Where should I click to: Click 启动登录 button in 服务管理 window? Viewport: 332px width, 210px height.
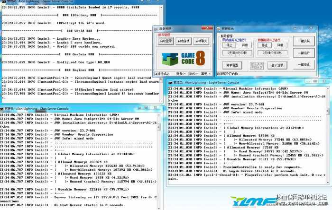pyautogui.click(x=166, y=41)
